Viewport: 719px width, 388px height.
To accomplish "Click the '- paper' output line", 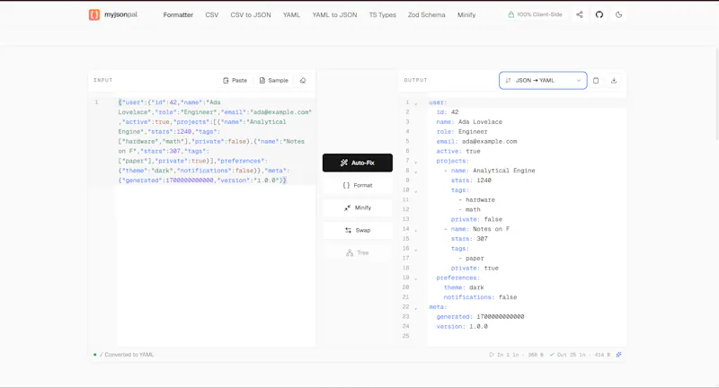I will pyautogui.click(x=471, y=259).
